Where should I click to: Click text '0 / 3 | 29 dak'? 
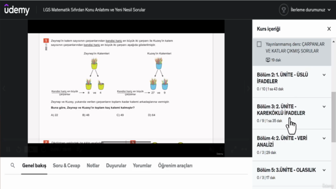point(266,152)
